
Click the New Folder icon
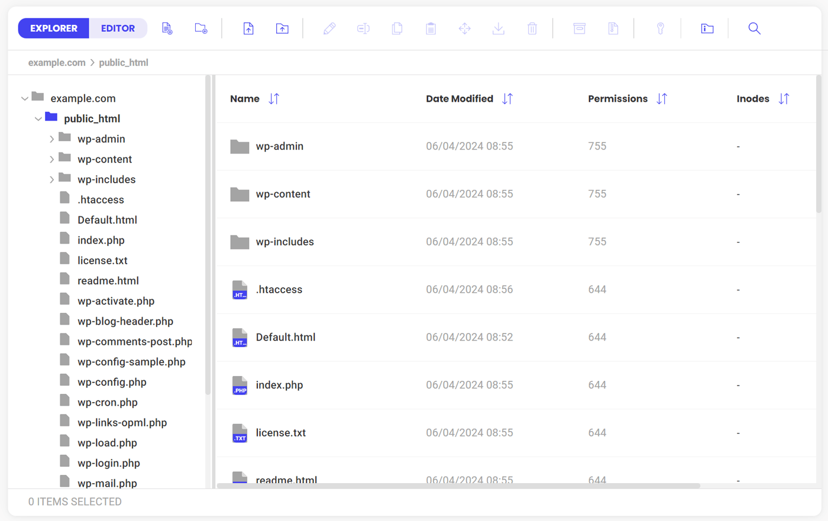pos(200,28)
